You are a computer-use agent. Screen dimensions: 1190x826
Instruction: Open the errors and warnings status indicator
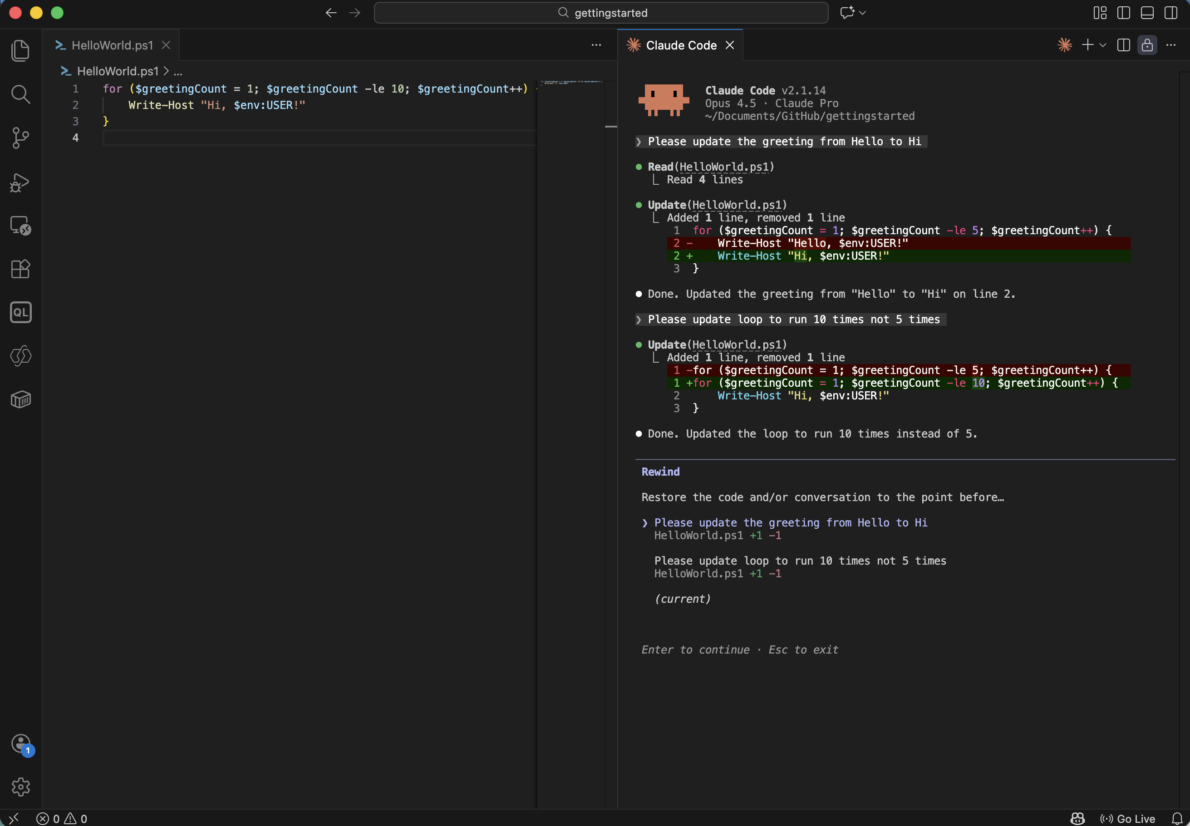[x=62, y=818]
